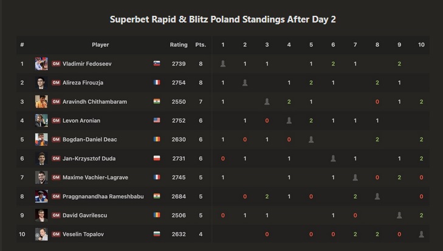Click the column header numbered 10
The image size is (443, 251).
(x=421, y=44)
